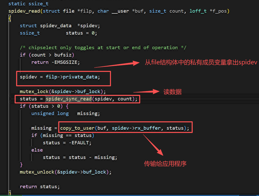This screenshot has height=196, width=259.
Task: Click the chipselect comment line
Action: click(103, 48)
